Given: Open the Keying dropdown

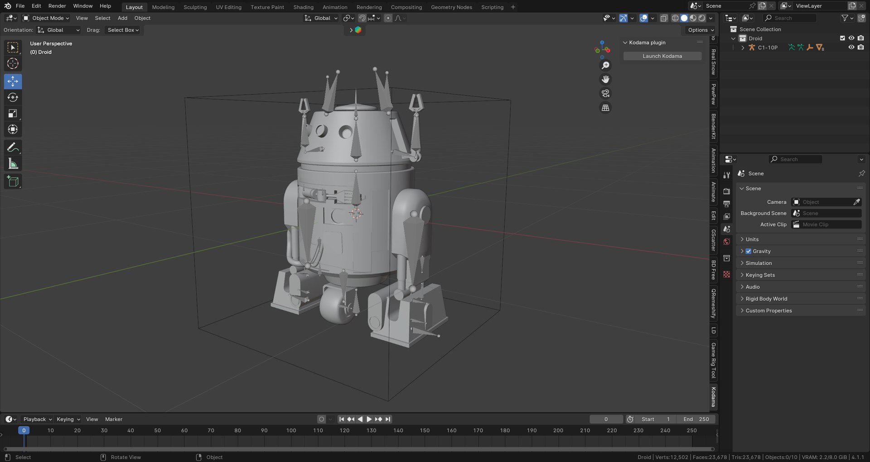Looking at the screenshot, I should [x=68, y=419].
